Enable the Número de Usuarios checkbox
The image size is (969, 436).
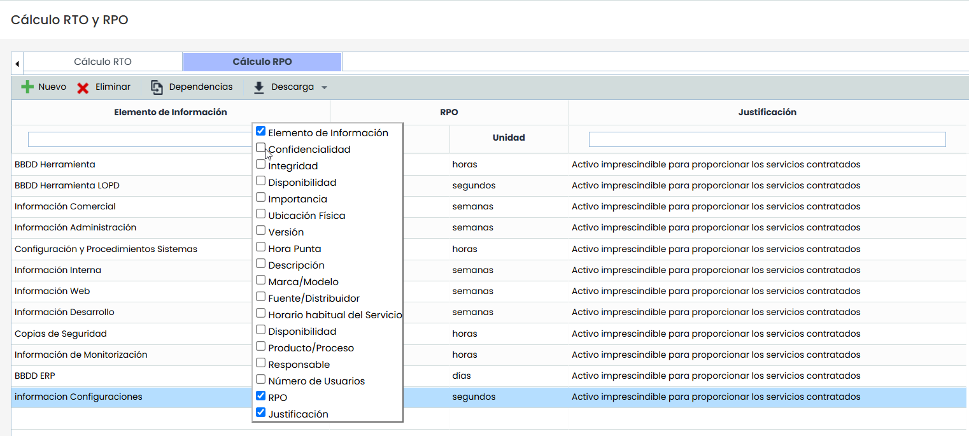[x=260, y=380]
